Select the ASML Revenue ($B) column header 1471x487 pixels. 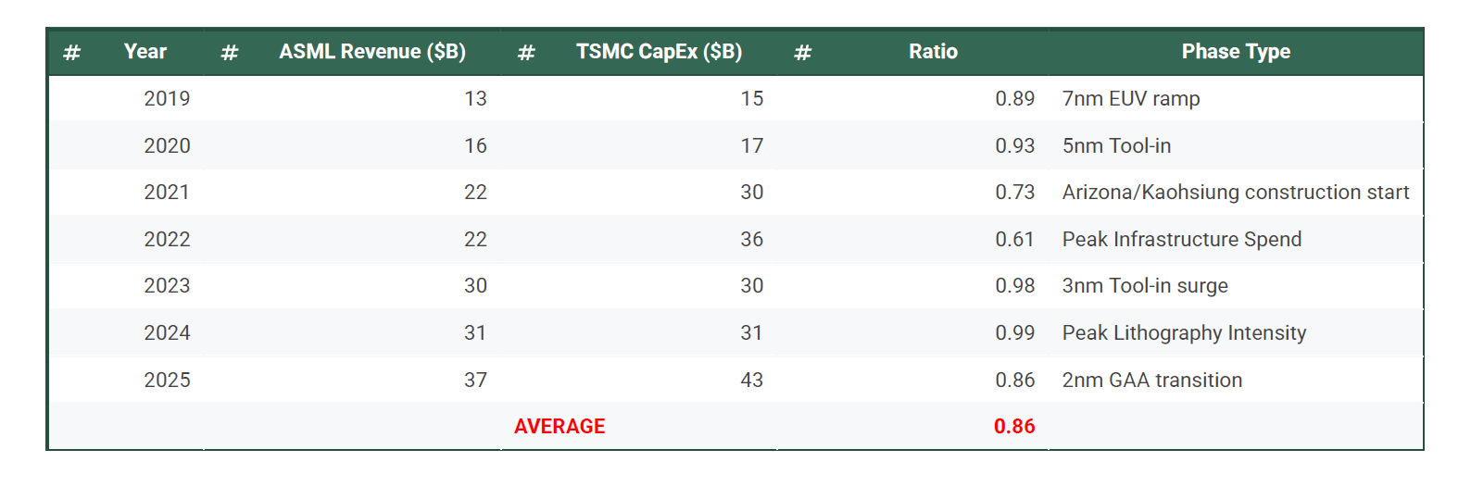(372, 52)
